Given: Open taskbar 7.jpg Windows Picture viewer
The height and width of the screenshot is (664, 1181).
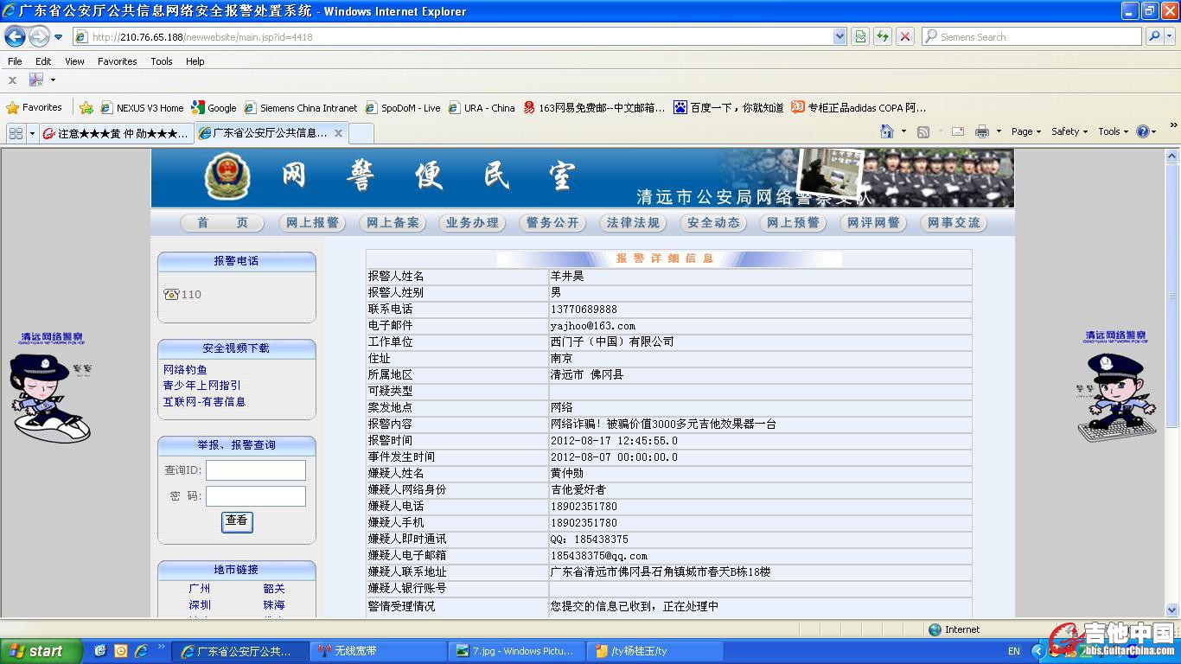Looking at the screenshot, I should coord(517,651).
